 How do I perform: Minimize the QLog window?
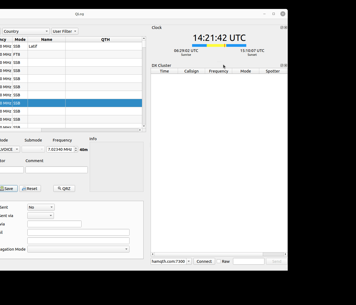264,14
